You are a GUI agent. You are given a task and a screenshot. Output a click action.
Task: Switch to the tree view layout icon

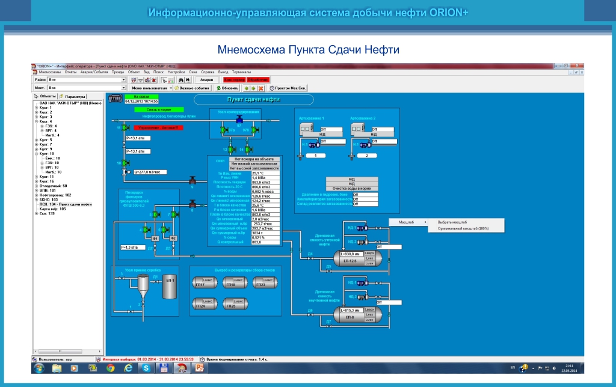pos(164,80)
